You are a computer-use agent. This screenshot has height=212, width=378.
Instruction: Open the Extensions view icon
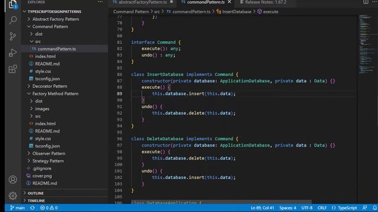(x=13, y=69)
